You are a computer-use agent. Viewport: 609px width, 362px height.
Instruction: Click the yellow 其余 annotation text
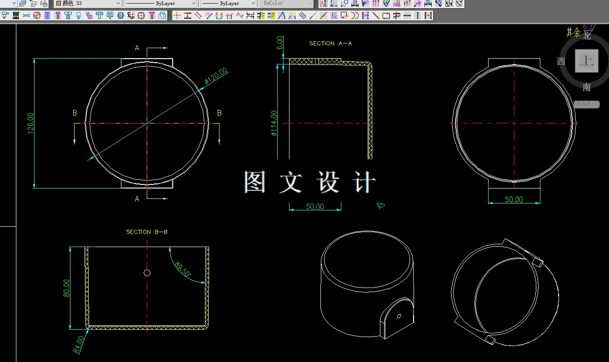coord(573,33)
